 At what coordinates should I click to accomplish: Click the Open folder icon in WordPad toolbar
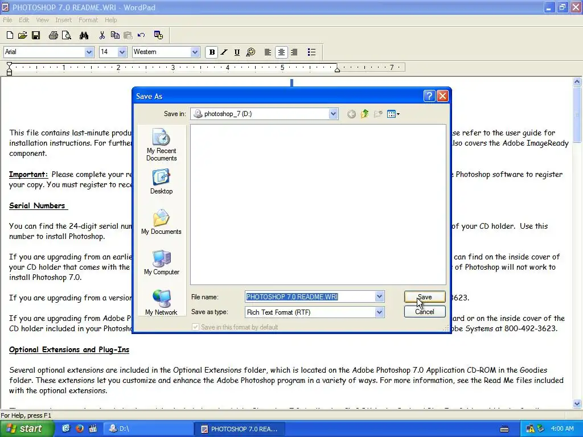tap(23, 35)
